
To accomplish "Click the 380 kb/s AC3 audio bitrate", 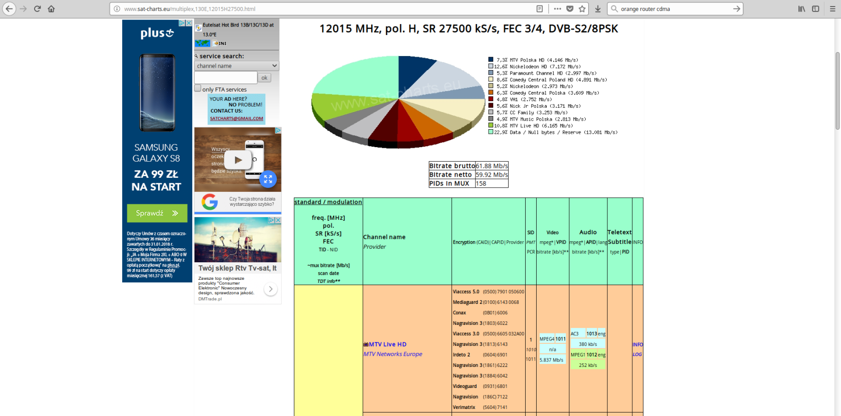I will coord(588,344).
